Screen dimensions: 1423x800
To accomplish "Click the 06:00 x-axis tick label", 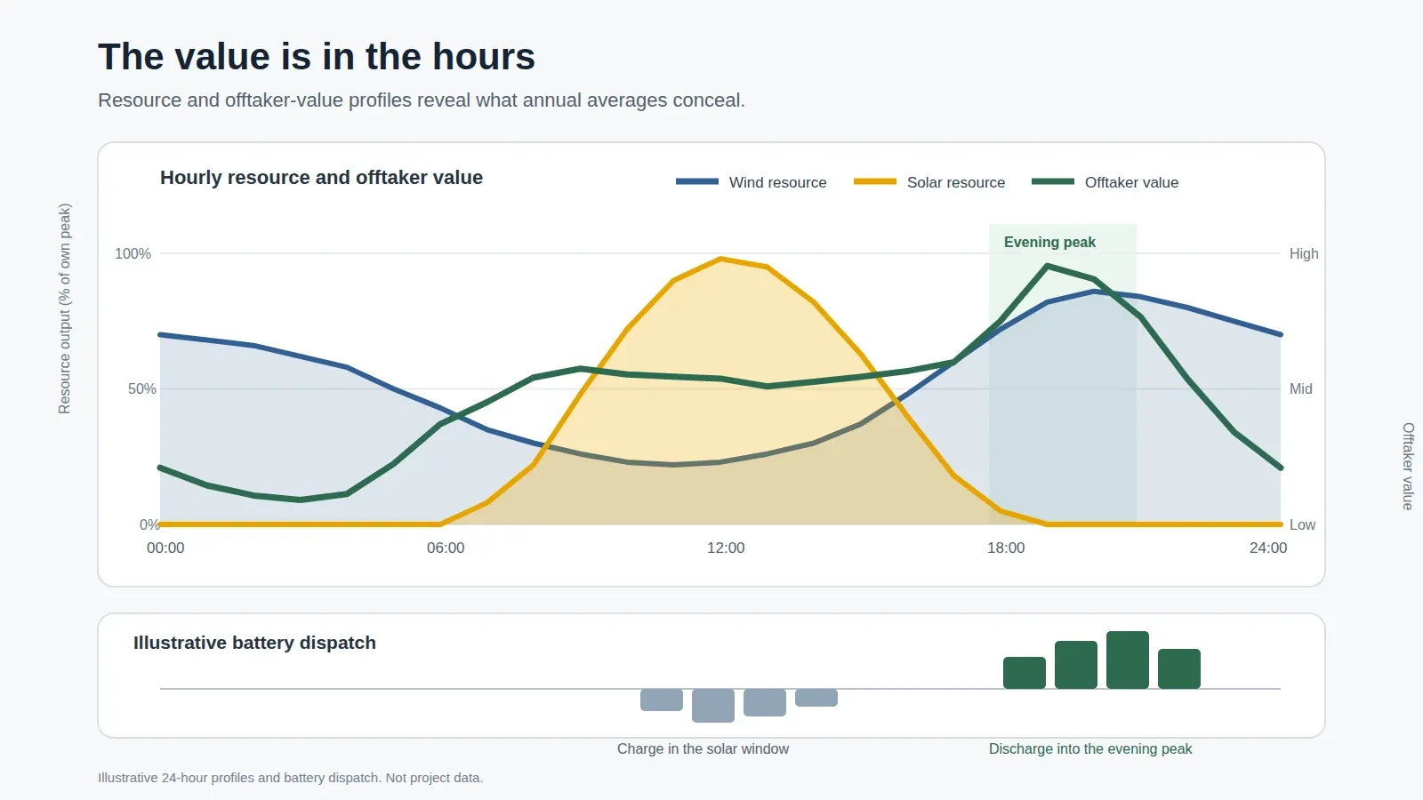I will [x=446, y=548].
